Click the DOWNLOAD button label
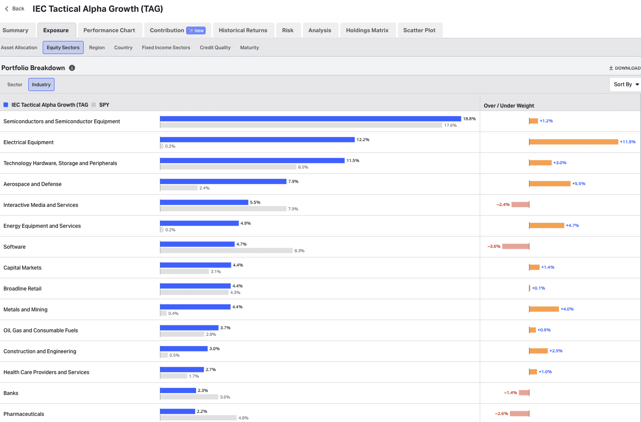The width and height of the screenshot is (641, 422). pyautogui.click(x=627, y=68)
